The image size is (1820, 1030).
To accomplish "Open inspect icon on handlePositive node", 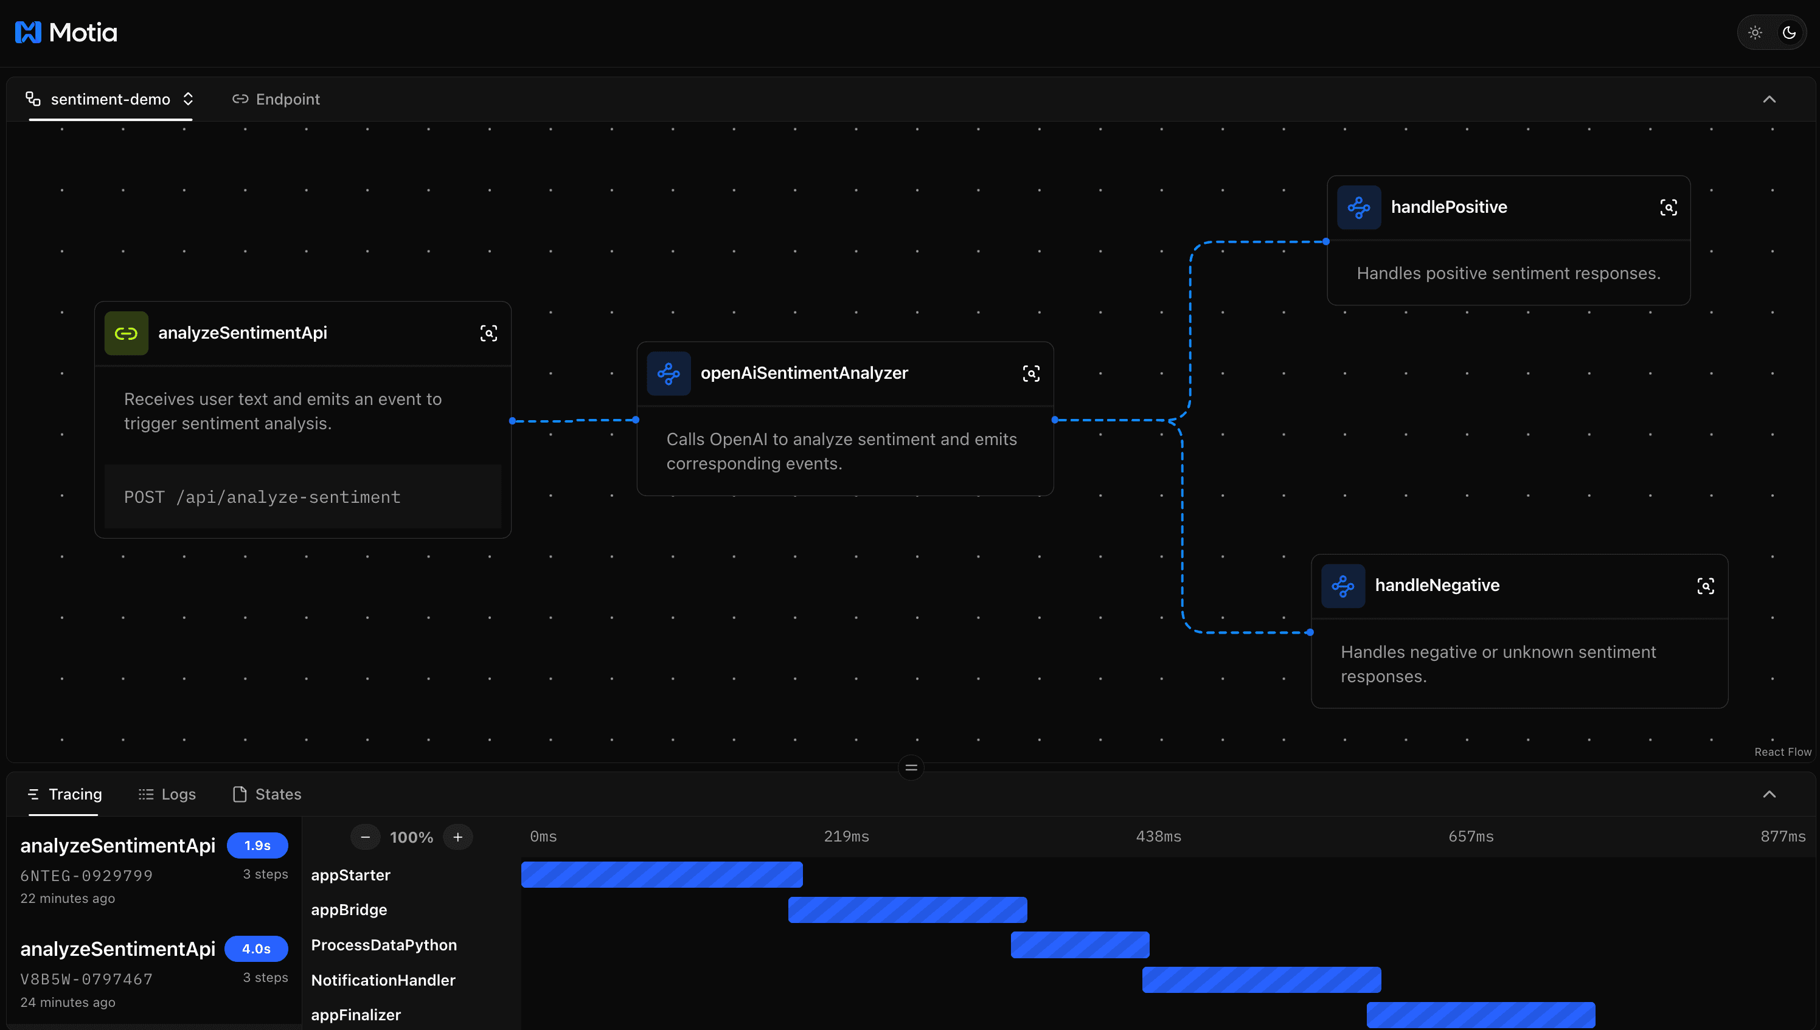I will point(1668,207).
